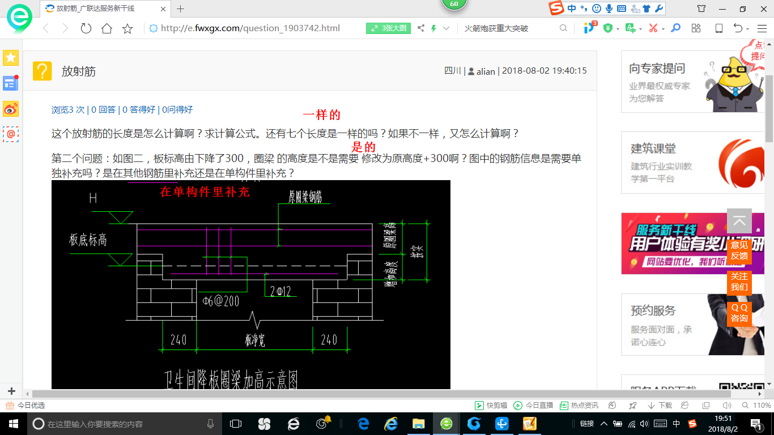The width and height of the screenshot is (774, 435).
Task: Click the red scissors screenshot icon
Action: tap(653, 28)
